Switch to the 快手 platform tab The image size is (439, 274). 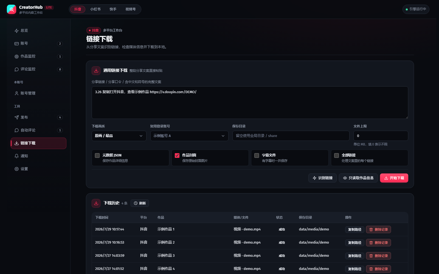pyautogui.click(x=113, y=9)
